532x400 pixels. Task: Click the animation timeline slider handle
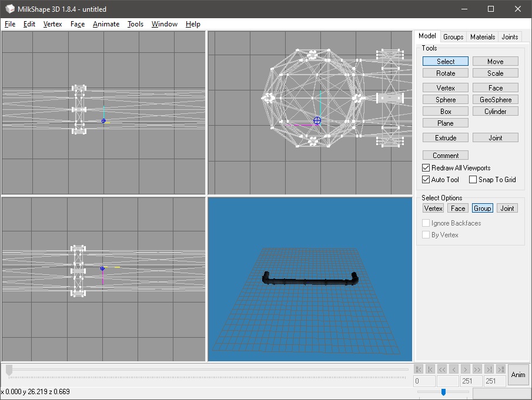pyautogui.click(x=9, y=369)
